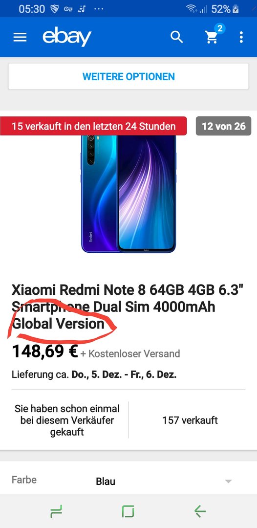Open the shopping cart
257x528 pixels.
click(x=212, y=37)
